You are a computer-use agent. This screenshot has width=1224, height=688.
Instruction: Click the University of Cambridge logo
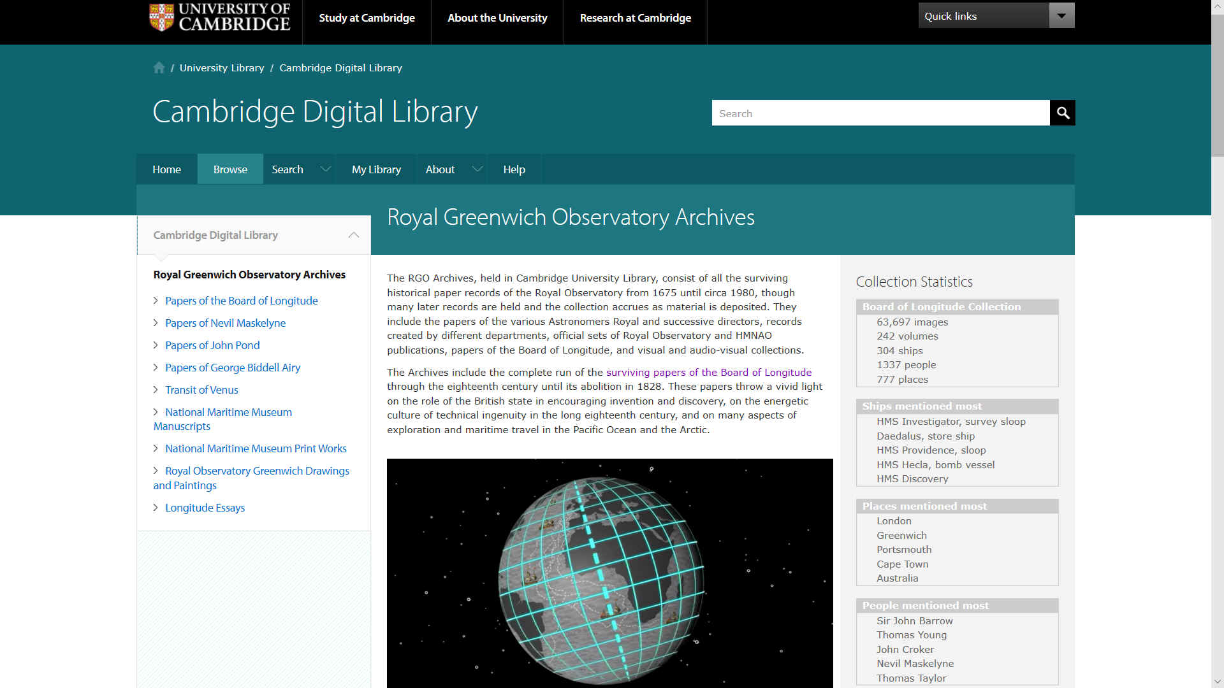[x=219, y=17]
